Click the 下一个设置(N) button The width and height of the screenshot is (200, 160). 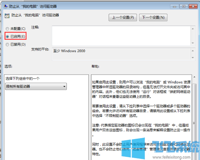153,18
